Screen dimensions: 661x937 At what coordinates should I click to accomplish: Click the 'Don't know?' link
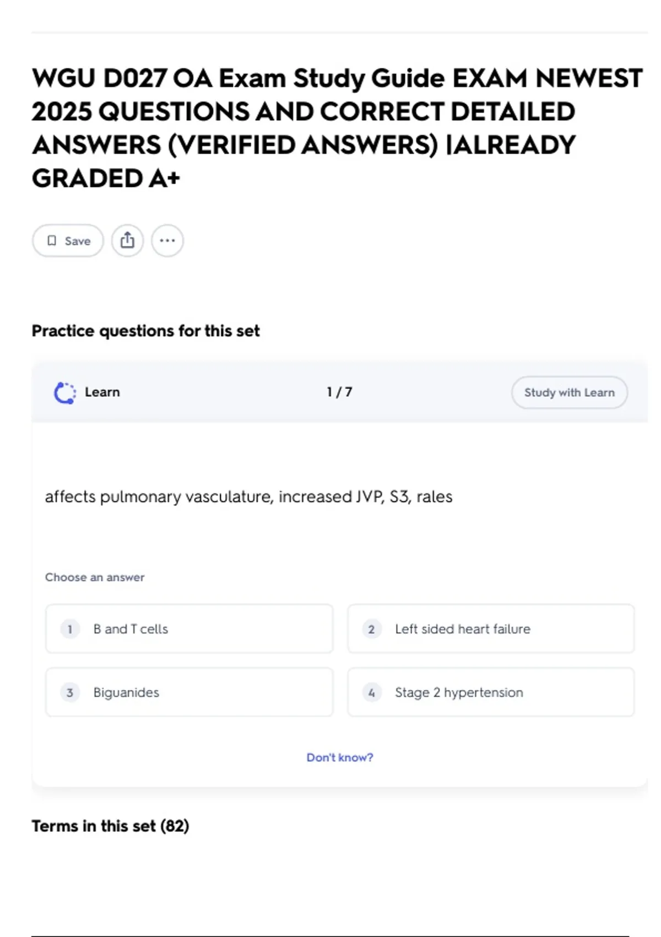pos(340,757)
